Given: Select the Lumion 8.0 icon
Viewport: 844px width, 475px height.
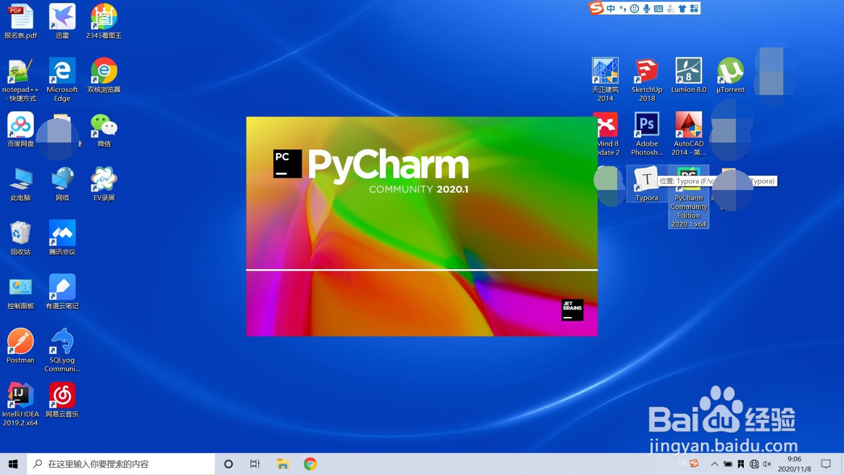Looking at the screenshot, I should point(688,75).
